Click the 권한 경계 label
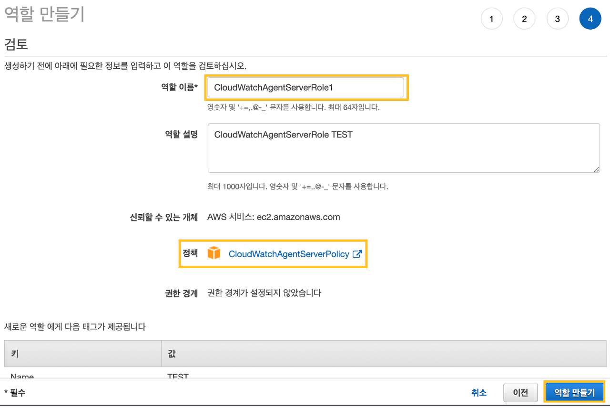Screen dimensions: 610x408 [x=181, y=293]
